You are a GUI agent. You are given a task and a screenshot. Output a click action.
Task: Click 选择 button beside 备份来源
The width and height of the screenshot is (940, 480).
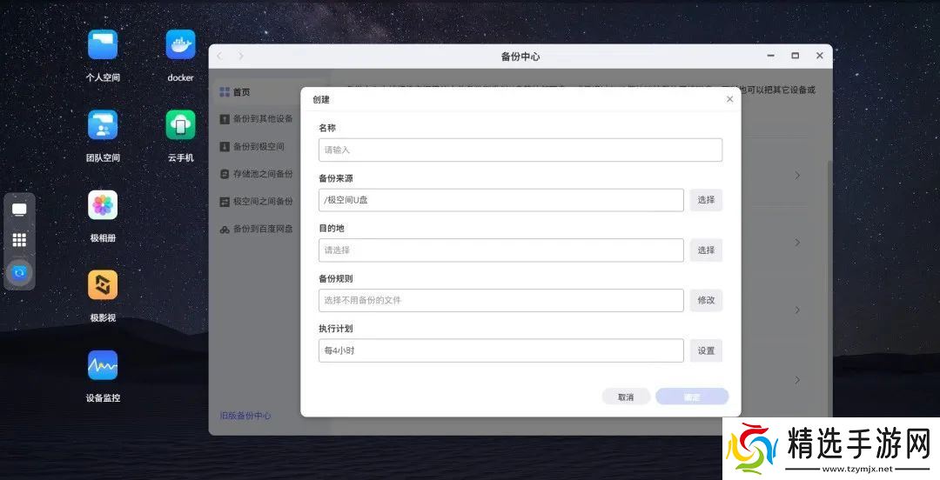(x=706, y=200)
